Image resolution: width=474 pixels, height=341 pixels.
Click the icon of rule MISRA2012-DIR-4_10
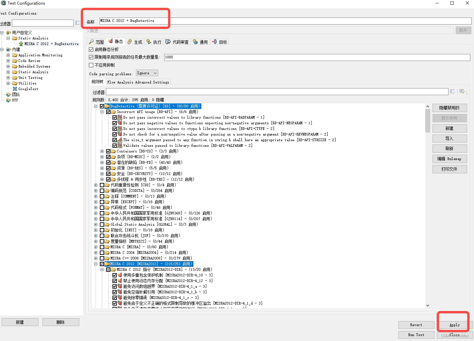click(x=120, y=275)
